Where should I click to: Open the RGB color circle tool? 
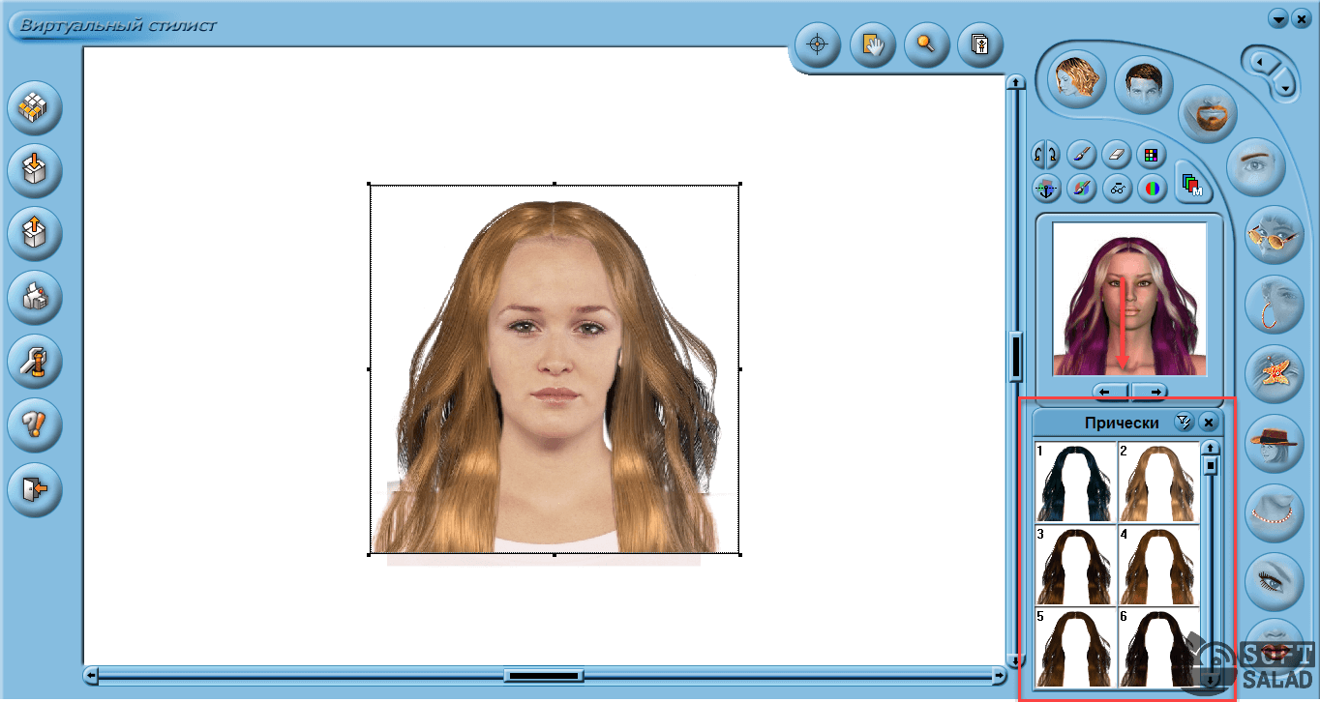[1151, 188]
